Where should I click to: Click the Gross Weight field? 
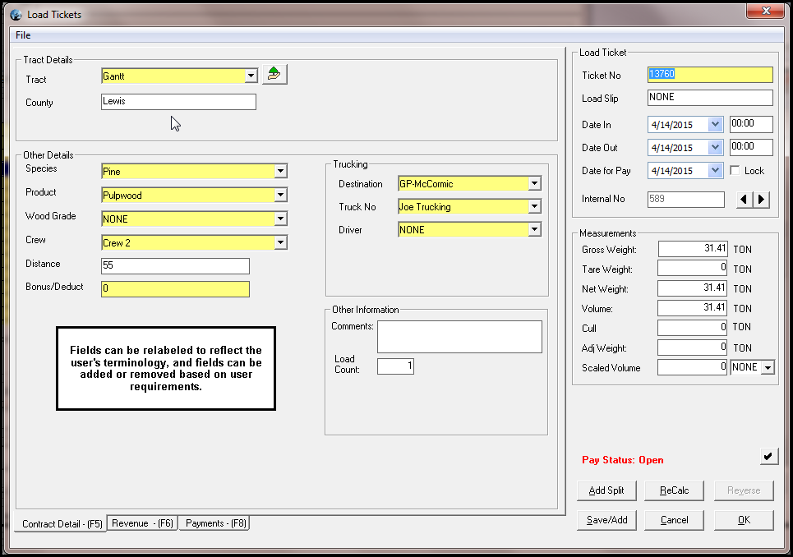pyautogui.click(x=693, y=249)
